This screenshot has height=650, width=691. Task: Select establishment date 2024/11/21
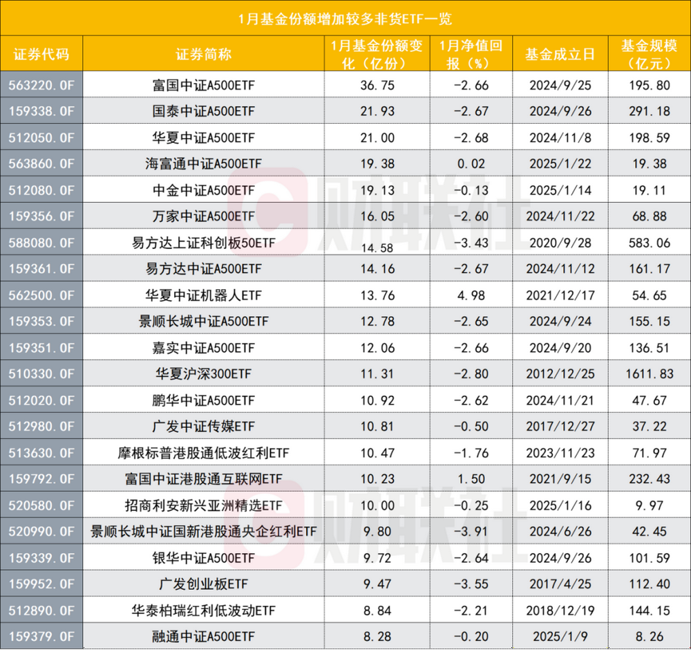[560, 400]
